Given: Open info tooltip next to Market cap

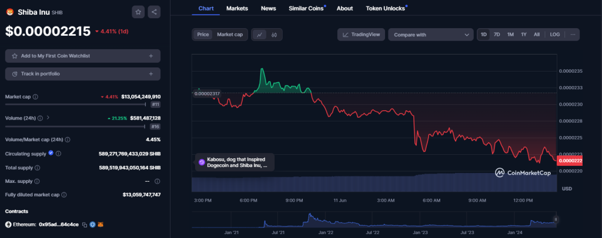Looking at the screenshot, I should [36, 97].
